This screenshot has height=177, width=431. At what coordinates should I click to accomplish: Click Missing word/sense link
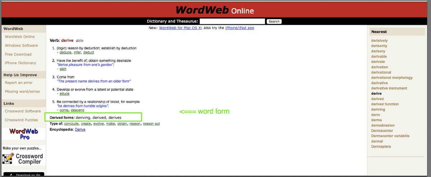pyautogui.click(x=22, y=92)
